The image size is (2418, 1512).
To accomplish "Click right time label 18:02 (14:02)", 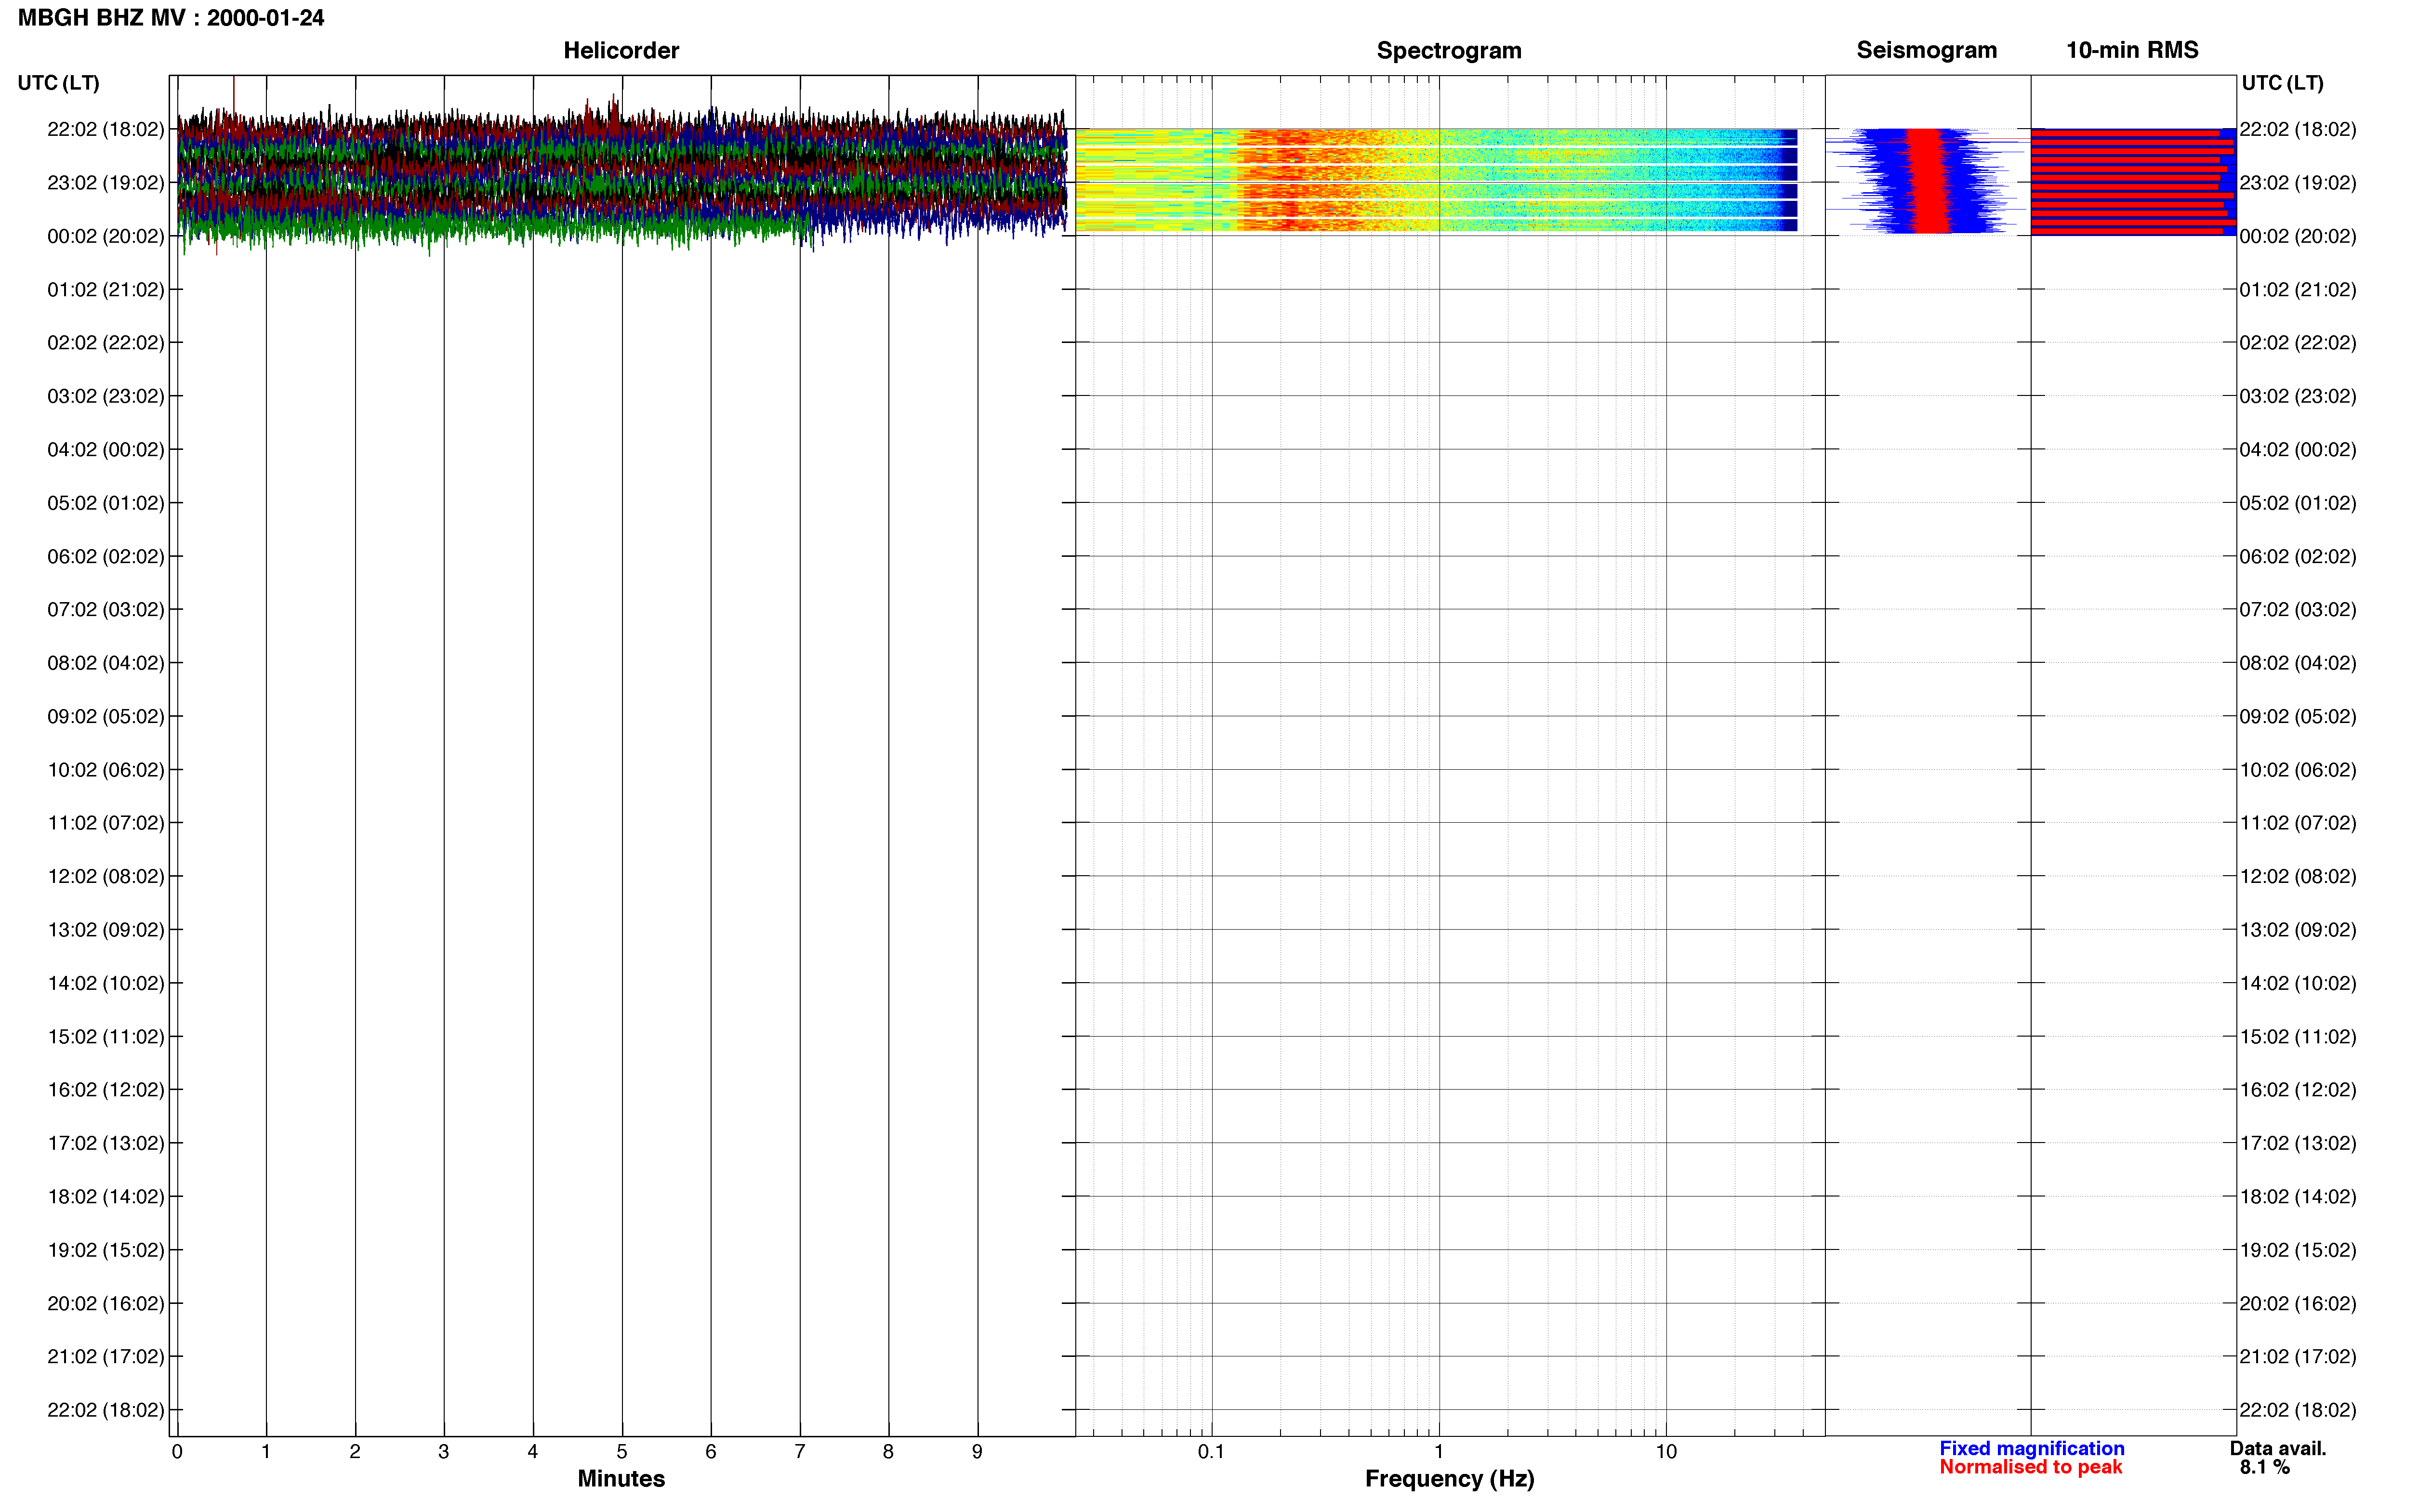I will [x=2297, y=1197].
